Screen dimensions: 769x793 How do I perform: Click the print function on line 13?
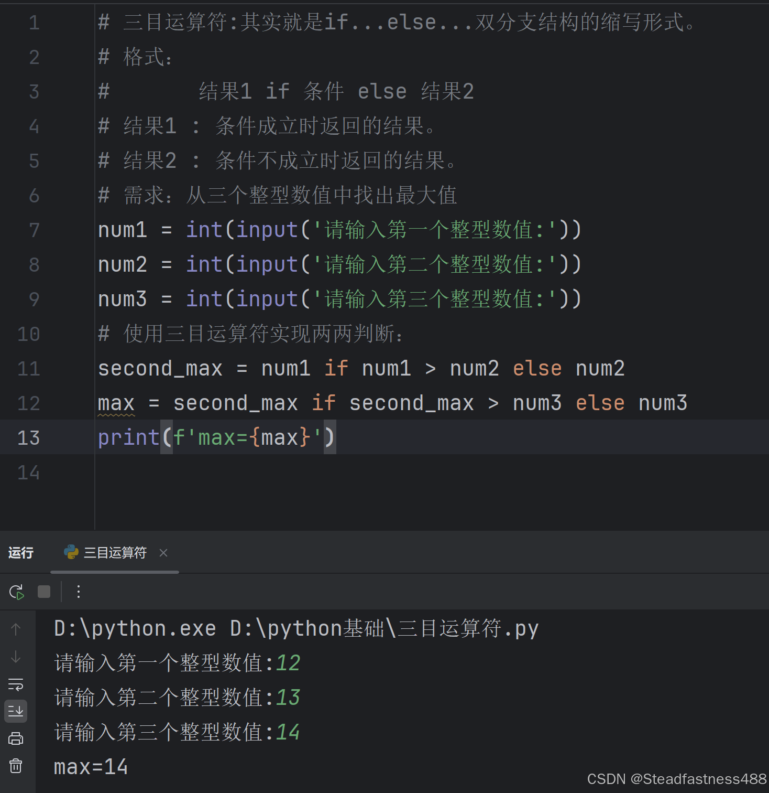128,437
